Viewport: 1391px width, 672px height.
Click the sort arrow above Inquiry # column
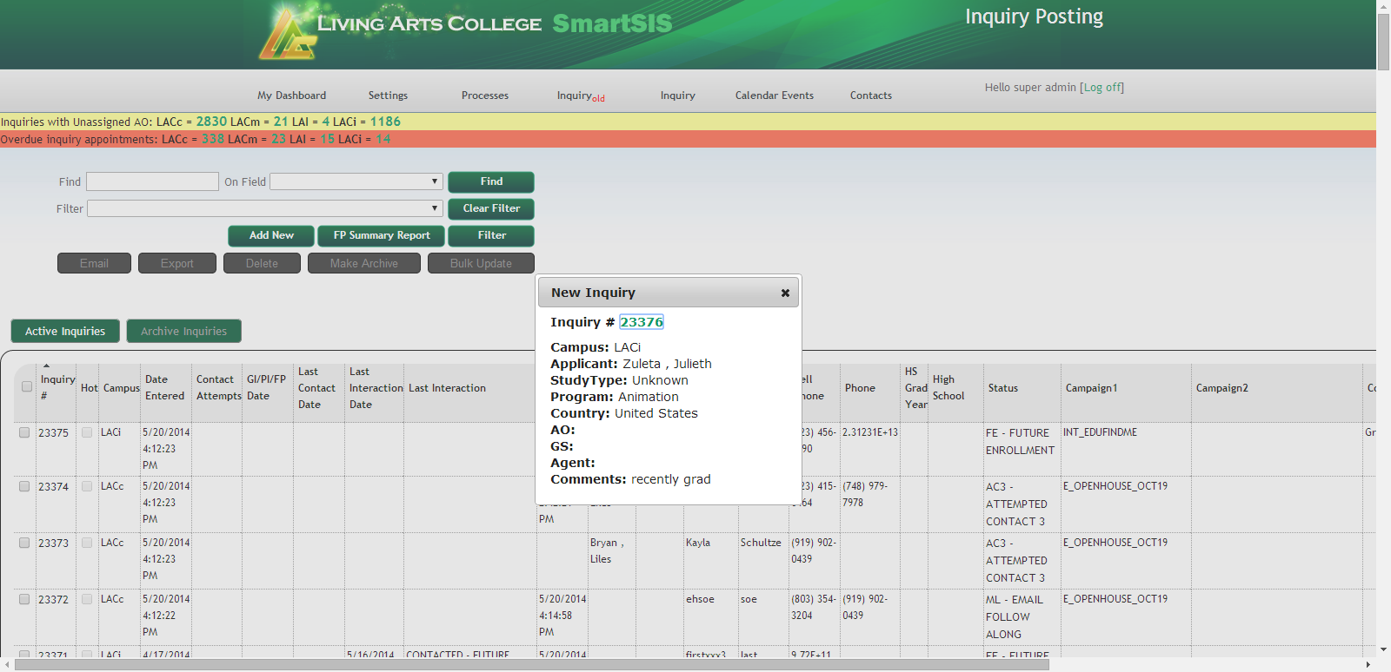(x=47, y=366)
